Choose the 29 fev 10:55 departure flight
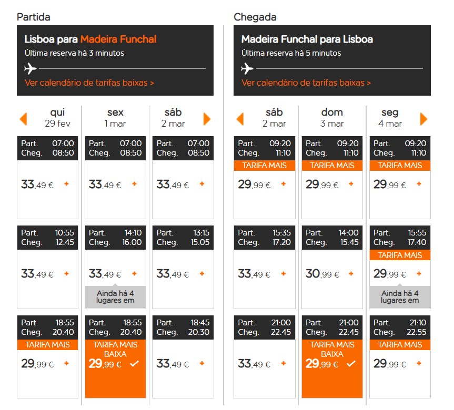This screenshot has height=410, width=454. pyautogui.click(x=47, y=267)
